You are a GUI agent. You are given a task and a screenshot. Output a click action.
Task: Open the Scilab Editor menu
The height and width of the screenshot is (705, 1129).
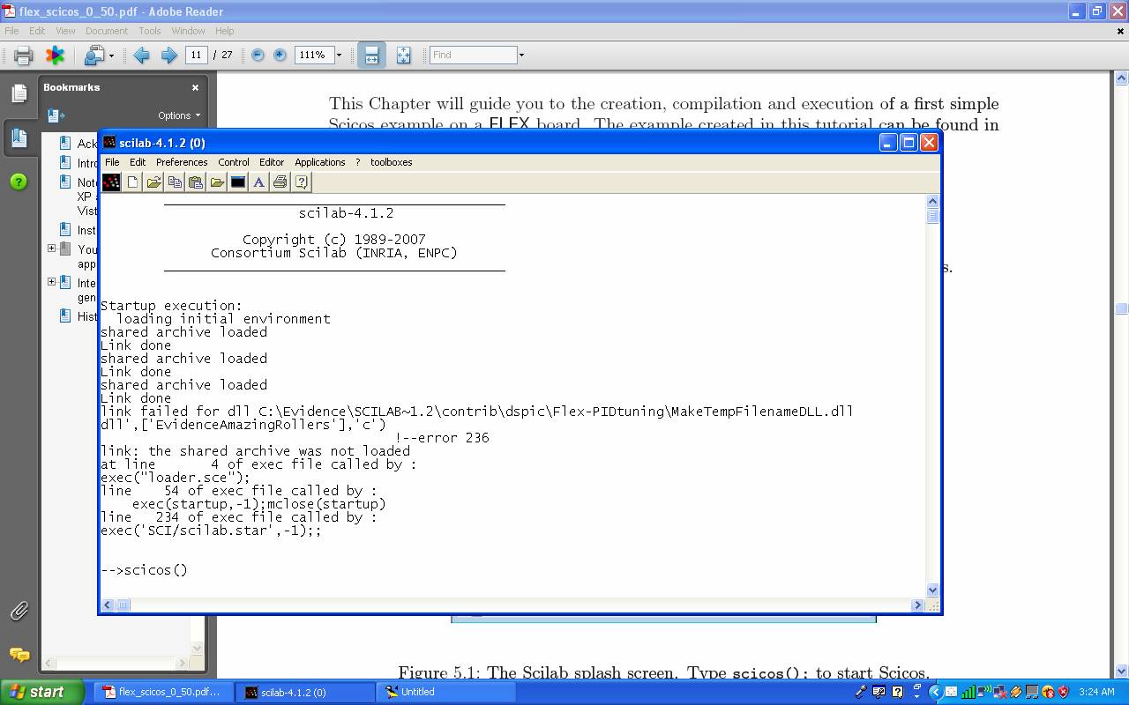point(272,162)
